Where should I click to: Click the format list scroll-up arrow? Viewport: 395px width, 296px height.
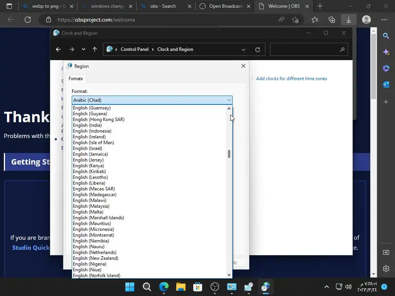pyautogui.click(x=229, y=108)
